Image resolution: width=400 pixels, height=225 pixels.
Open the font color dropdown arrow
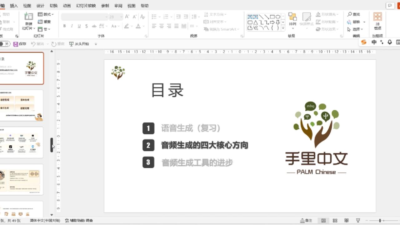[144, 26]
